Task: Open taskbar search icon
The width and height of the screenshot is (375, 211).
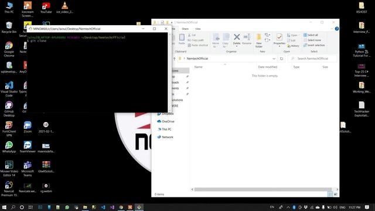Action: tap(13, 207)
